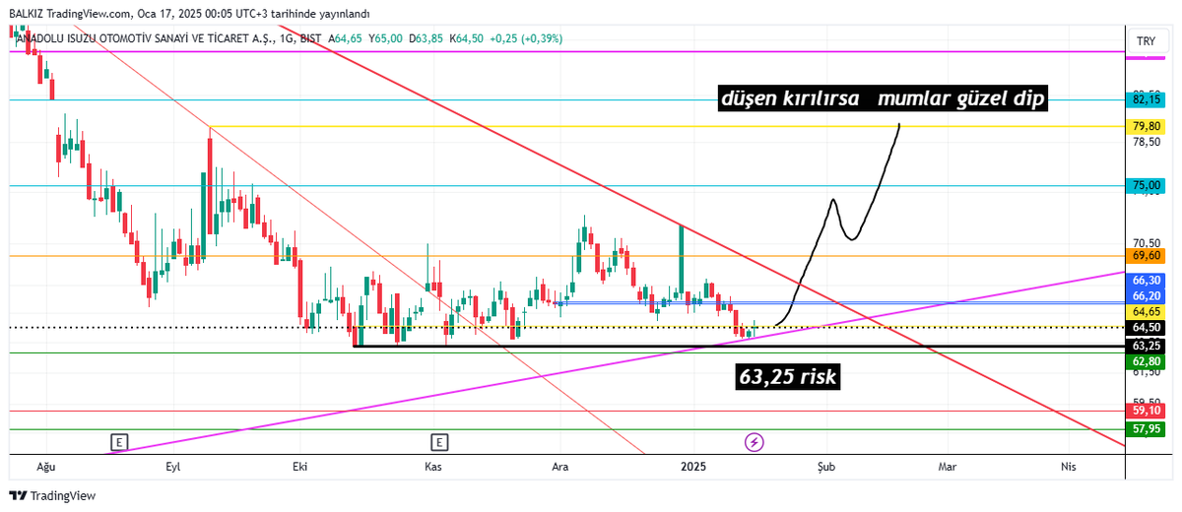Click the BIST exchange label
Image resolution: width=1182 pixels, height=512 pixels.
[x=310, y=38]
